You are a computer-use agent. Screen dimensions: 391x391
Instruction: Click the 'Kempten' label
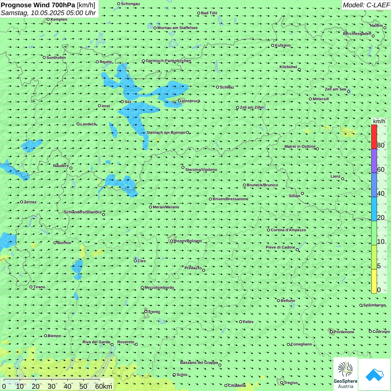(x=59, y=19)
